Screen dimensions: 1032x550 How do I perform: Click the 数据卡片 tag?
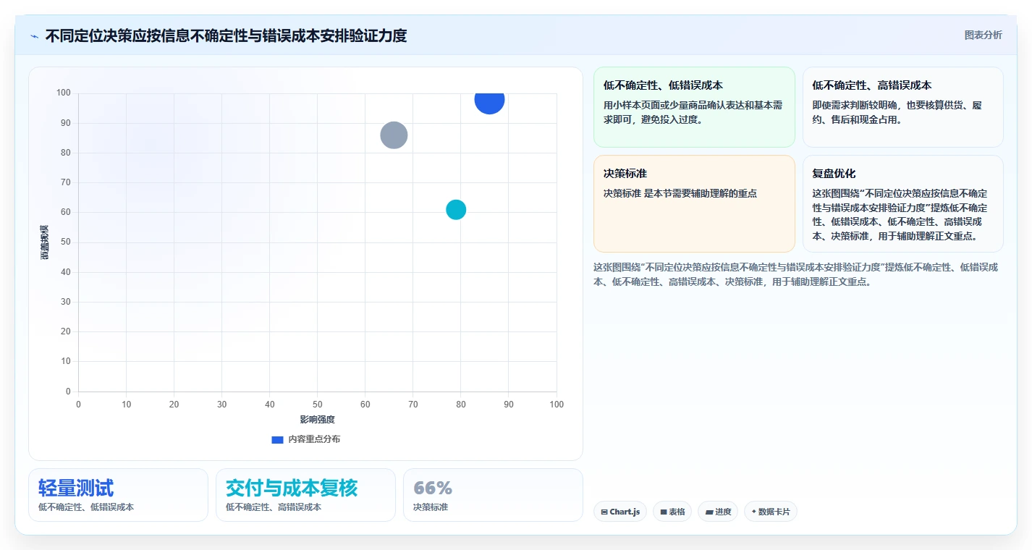pos(771,512)
